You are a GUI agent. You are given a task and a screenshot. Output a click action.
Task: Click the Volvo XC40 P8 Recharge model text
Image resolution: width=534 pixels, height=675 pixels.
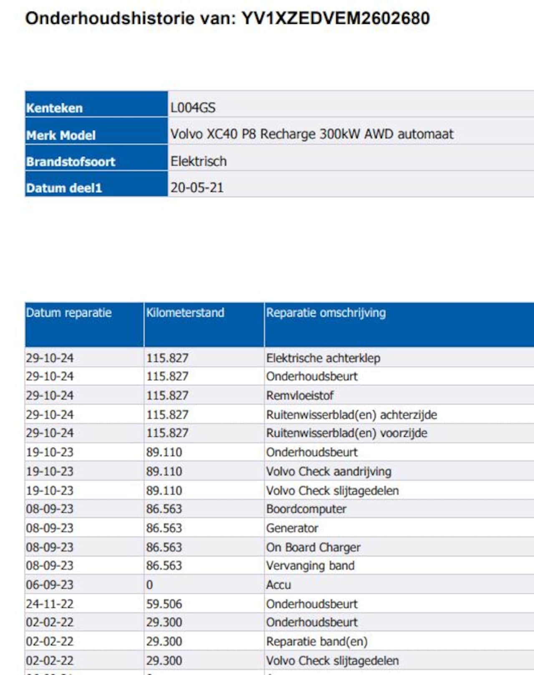tap(312, 134)
